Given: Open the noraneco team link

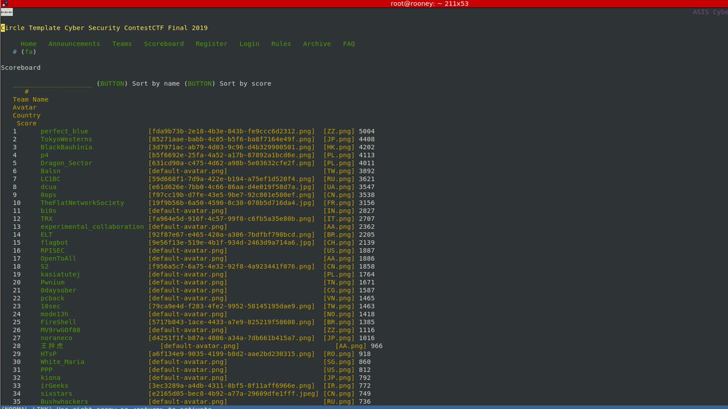Looking at the screenshot, I should [x=56, y=338].
